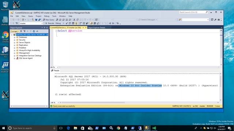Click the Refresh icon in Object Explorer

tap(34, 31)
